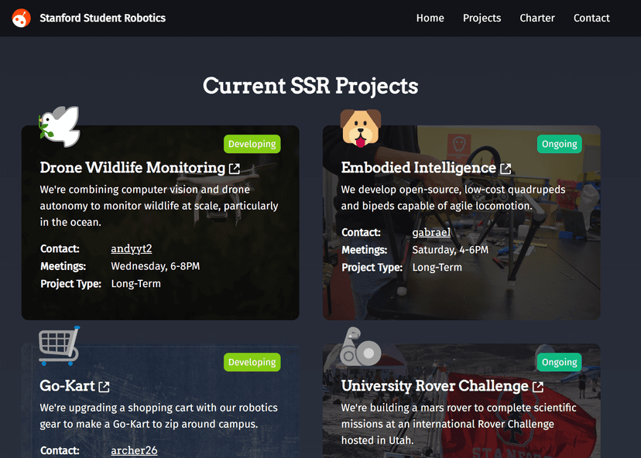Open the Go-Kart project title
This screenshot has height=458, width=641.
(x=67, y=386)
